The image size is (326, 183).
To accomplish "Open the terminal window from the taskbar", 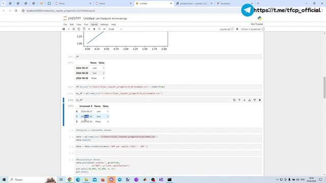I will [170, 179].
